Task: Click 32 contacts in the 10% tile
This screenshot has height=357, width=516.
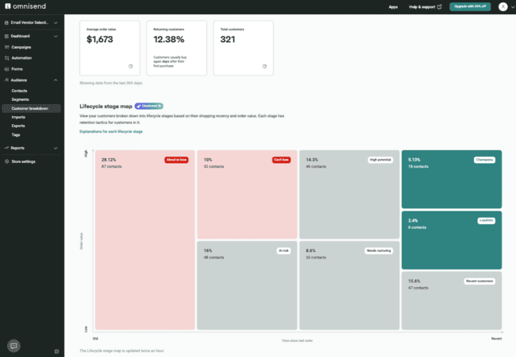Action: (x=214, y=166)
